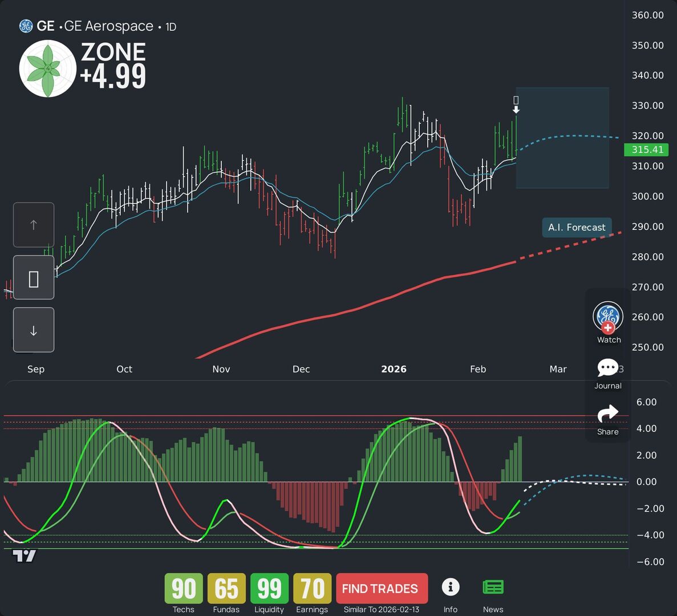The height and width of the screenshot is (616, 677).
Task: Click the GE ticker symbol
Action: (45, 26)
